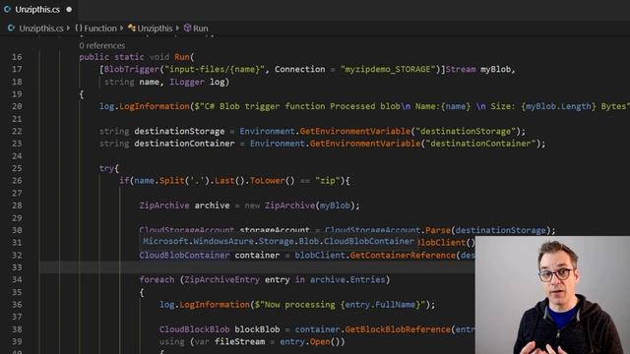Viewport: 630px width, 354px height.
Task: Click GetEnvironmentVariable on line 22
Action: click(355, 131)
